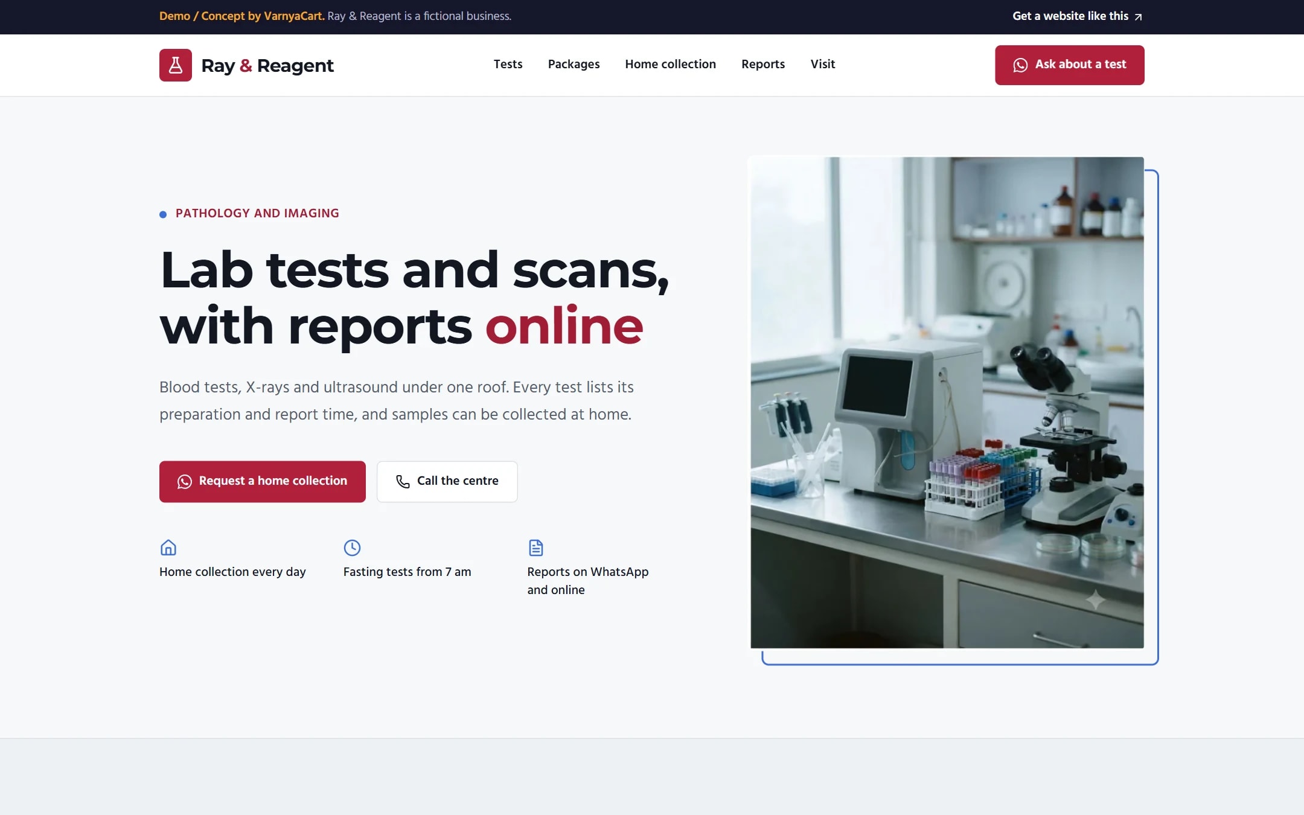Image resolution: width=1304 pixels, height=815 pixels.
Task: Click the flask logo icon
Action: pos(176,65)
